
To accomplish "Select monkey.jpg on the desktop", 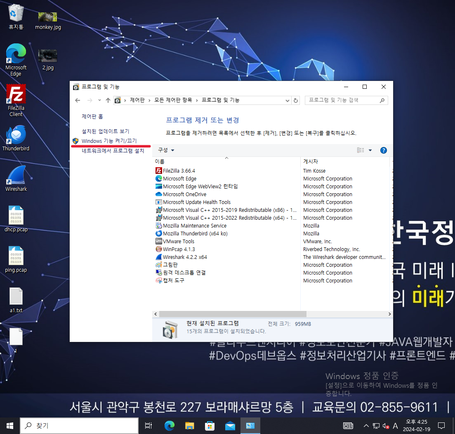I will (48, 20).
